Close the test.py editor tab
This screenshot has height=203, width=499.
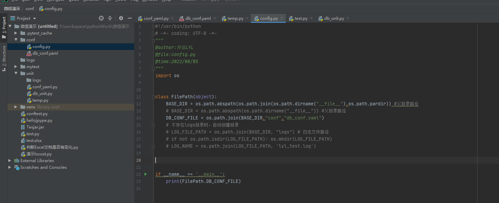coord(311,18)
